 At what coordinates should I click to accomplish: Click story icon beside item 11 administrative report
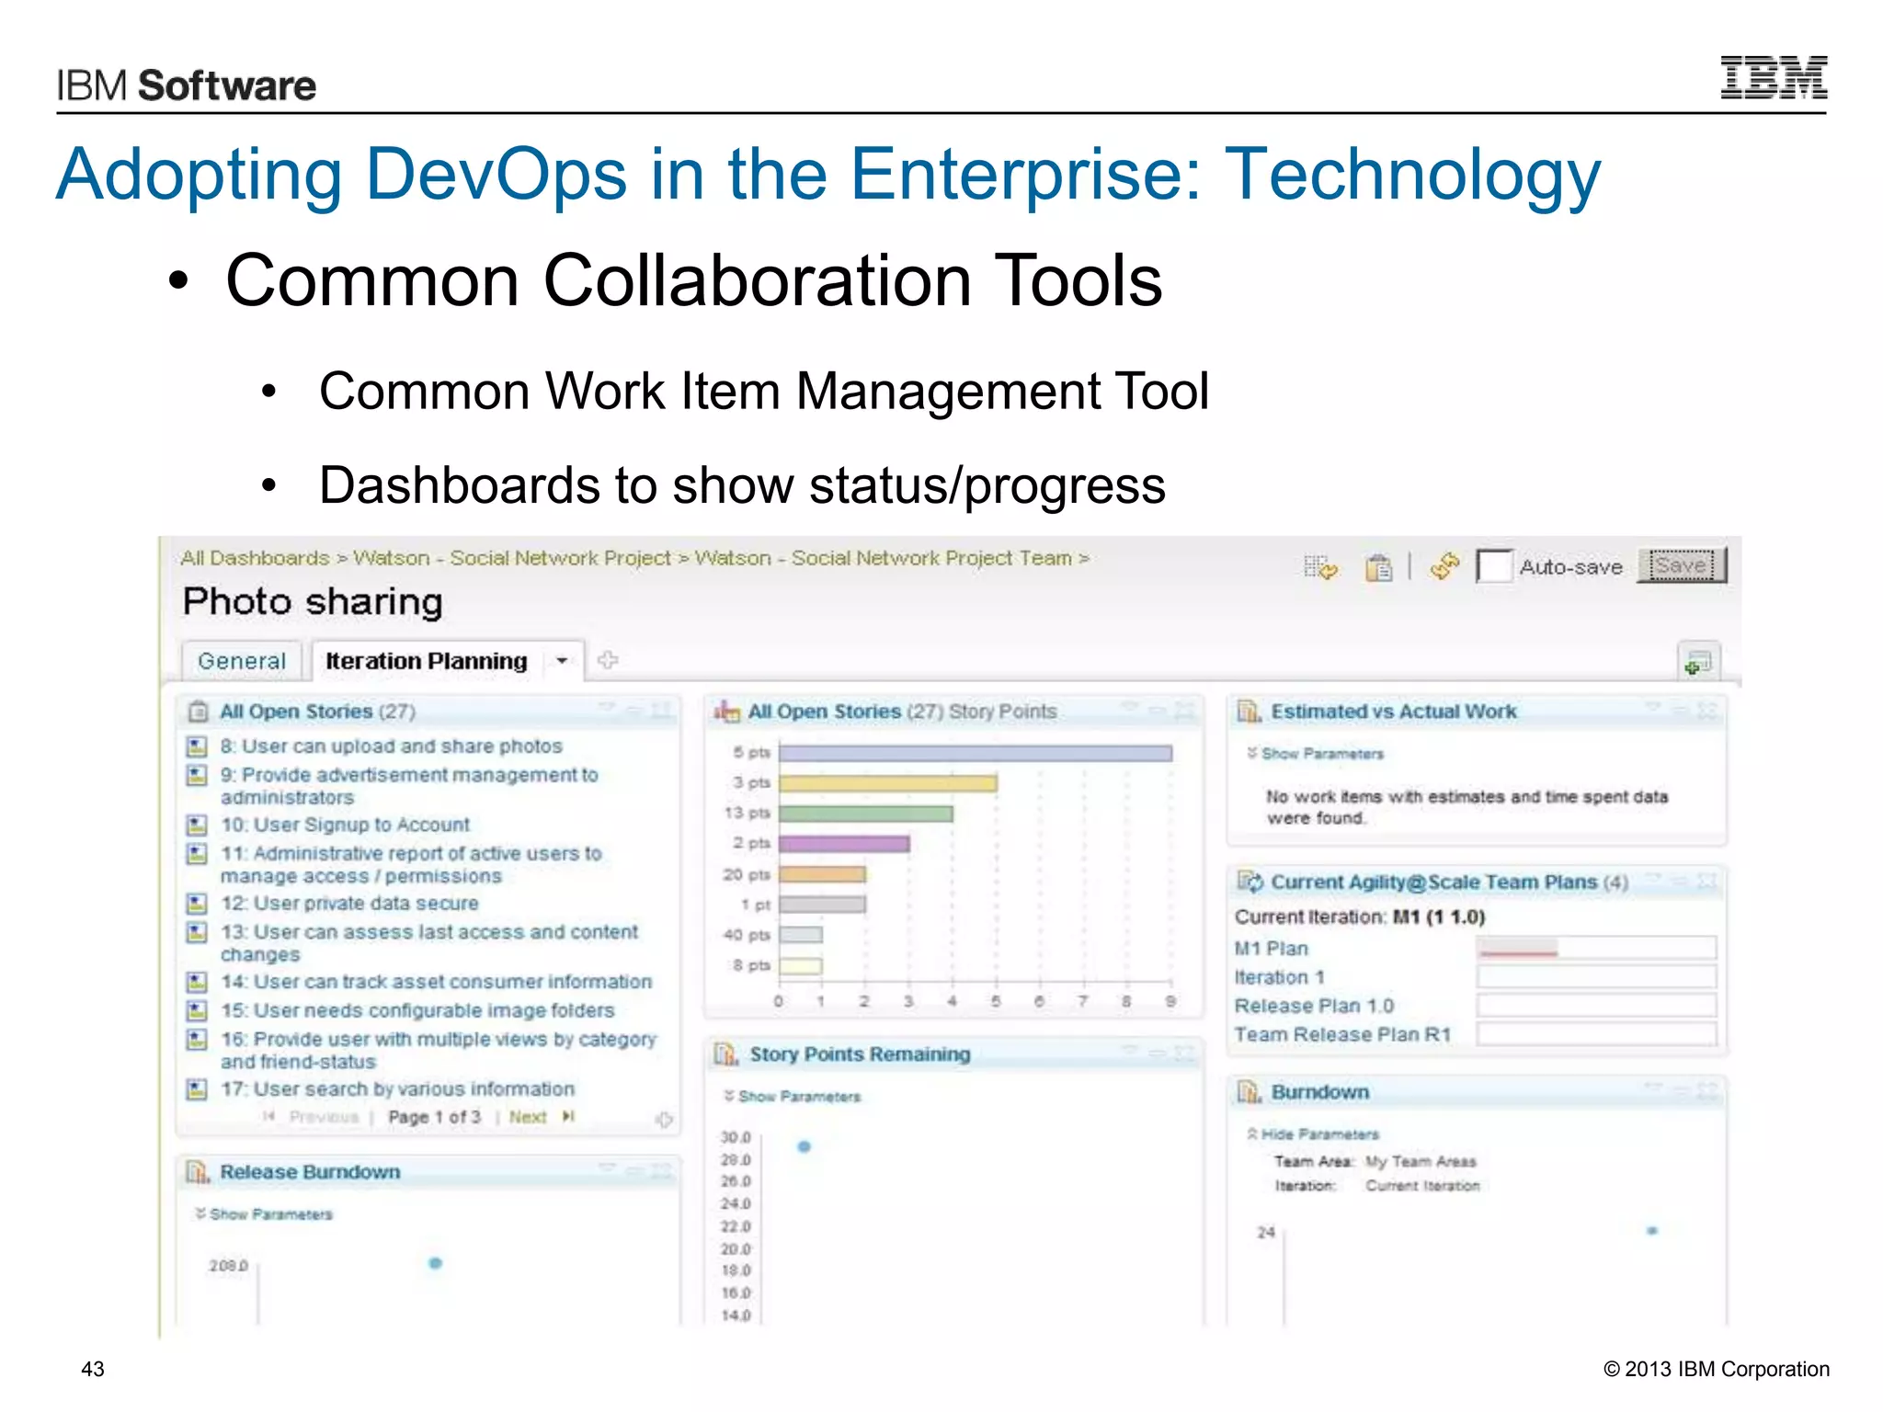[x=197, y=853]
